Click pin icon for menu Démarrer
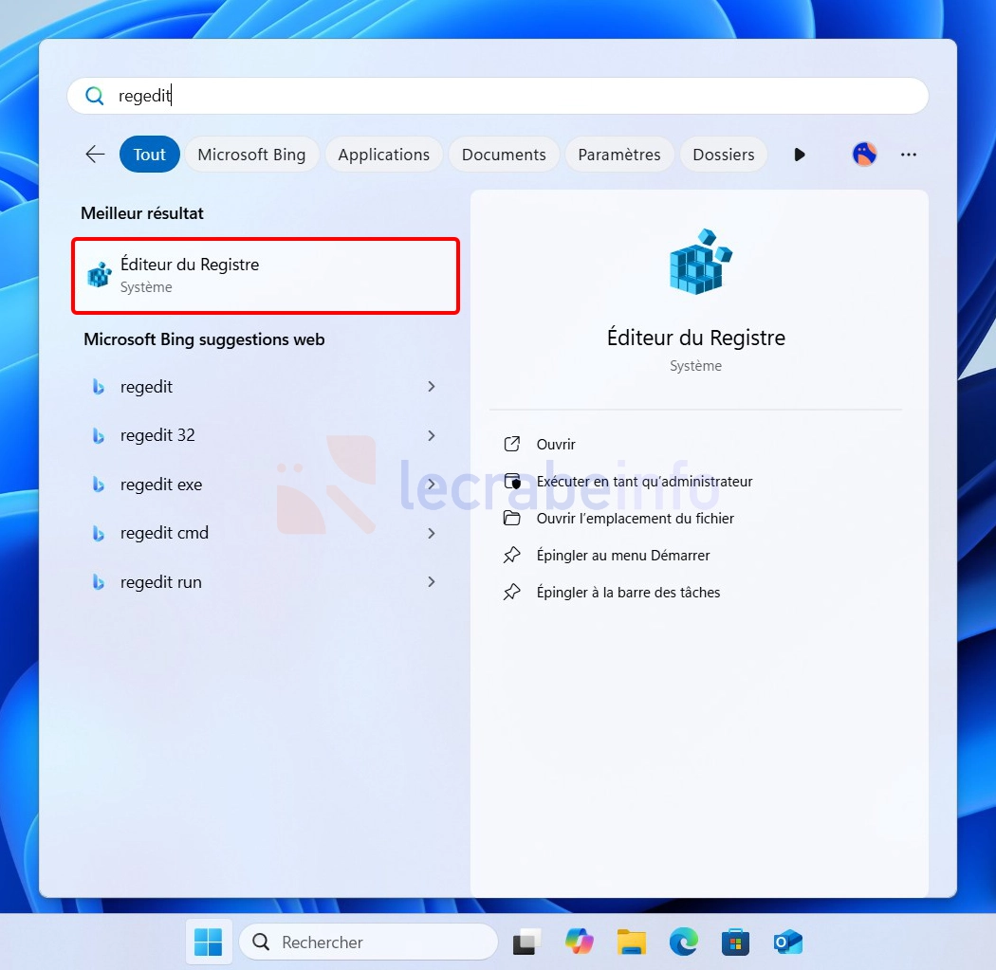Screen dimensions: 996x970 [x=512, y=555]
